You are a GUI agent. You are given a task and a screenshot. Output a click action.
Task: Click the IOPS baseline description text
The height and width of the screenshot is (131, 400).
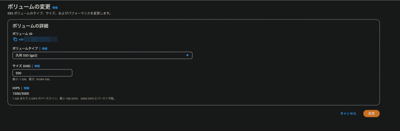coord(64,98)
